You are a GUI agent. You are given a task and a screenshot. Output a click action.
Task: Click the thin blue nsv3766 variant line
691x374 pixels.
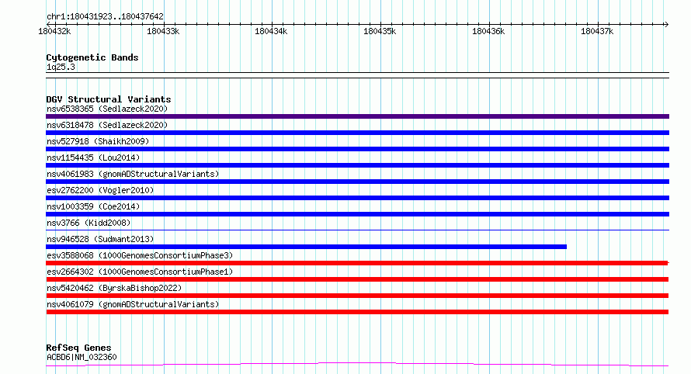(x=357, y=230)
